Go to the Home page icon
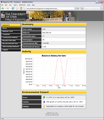This screenshot has width=104, height=120. point(21,8)
